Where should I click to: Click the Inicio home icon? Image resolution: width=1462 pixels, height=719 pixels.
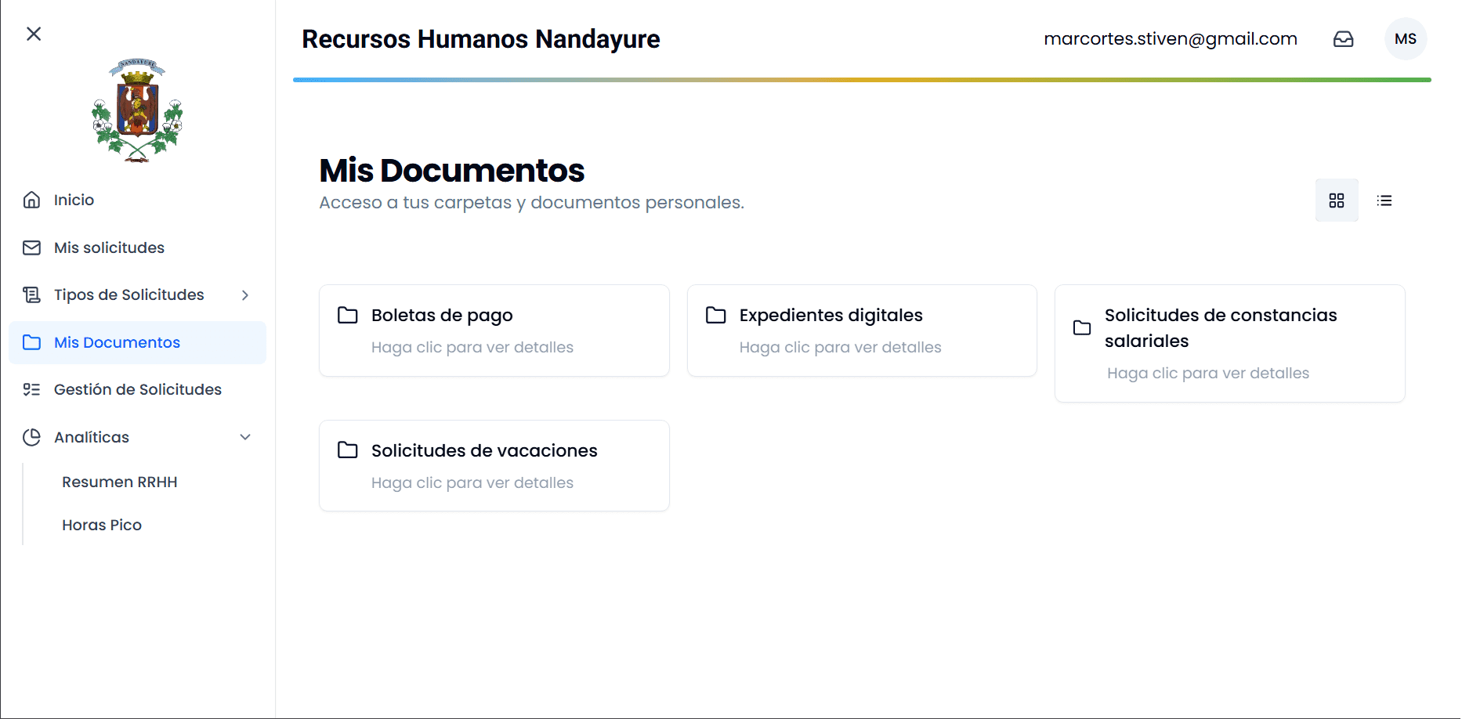point(31,200)
